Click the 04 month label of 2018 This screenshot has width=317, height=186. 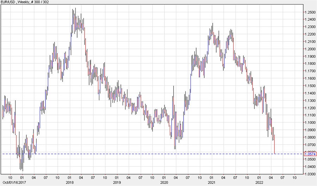pos(81,178)
